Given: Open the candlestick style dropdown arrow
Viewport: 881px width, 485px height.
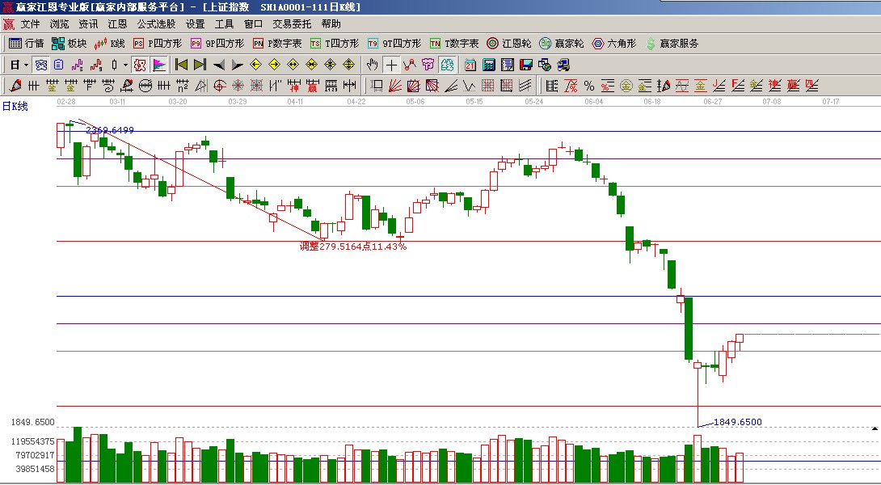Looking at the screenshot, I should click(x=125, y=65).
